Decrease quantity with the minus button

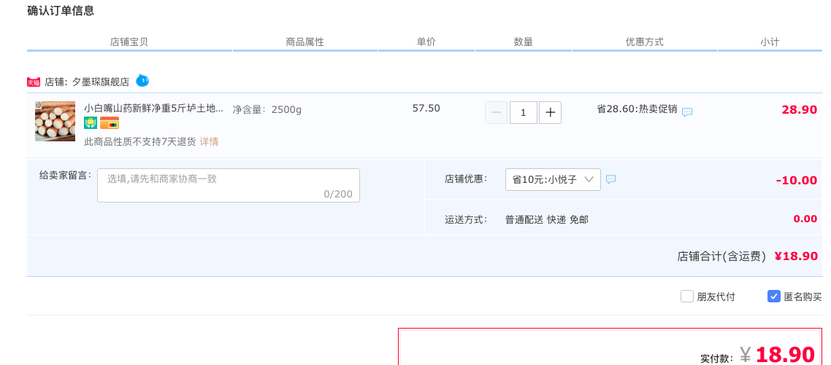click(496, 113)
